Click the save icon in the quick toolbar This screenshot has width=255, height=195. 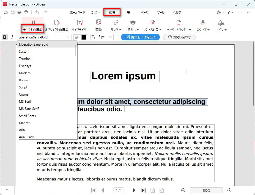tap(13, 12)
